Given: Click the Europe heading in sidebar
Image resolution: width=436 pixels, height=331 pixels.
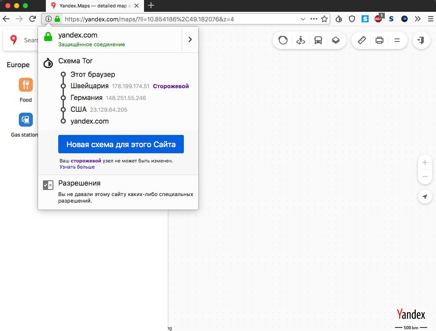Looking at the screenshot, I should click(x=18, y=65).
